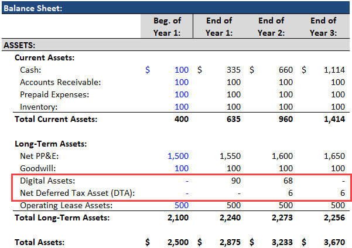This screenshot has width=352, height=248.
Task: Select Total Long-Term Assets value 2,256
Action: tap(334, 218)
